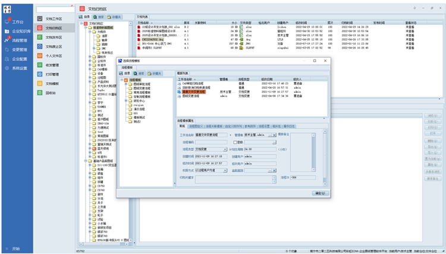Toggle the 密级 checkbox in the dialog
The height and width of the screenshot is (254, 446).
coord(234,143)
